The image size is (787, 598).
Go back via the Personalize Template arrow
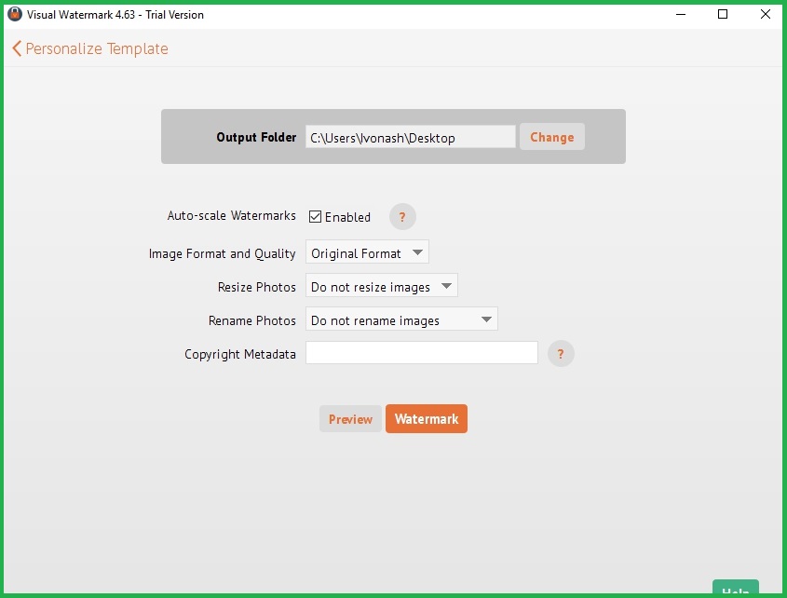coord(17,48)
